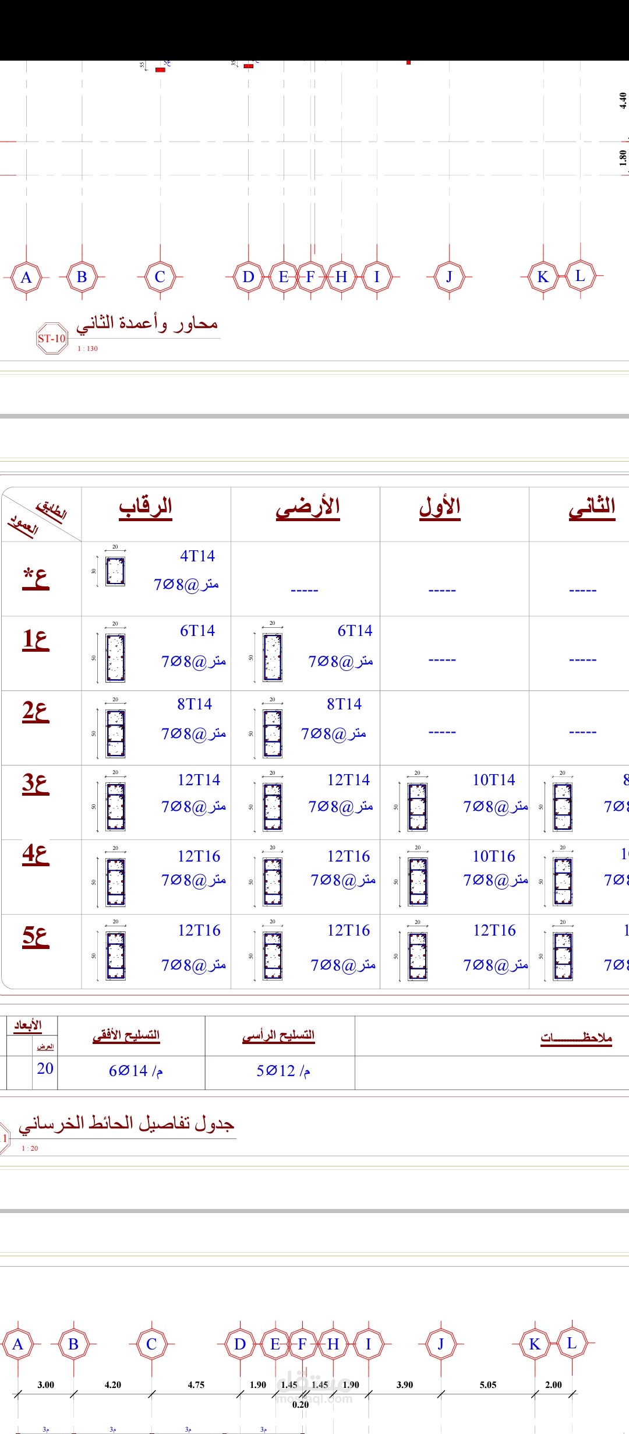Image resolution: width=629 pixels, height=1434 pixels.
Task: Click grid bubble D above the 1.90 dimension
Action: point(240,1344)
